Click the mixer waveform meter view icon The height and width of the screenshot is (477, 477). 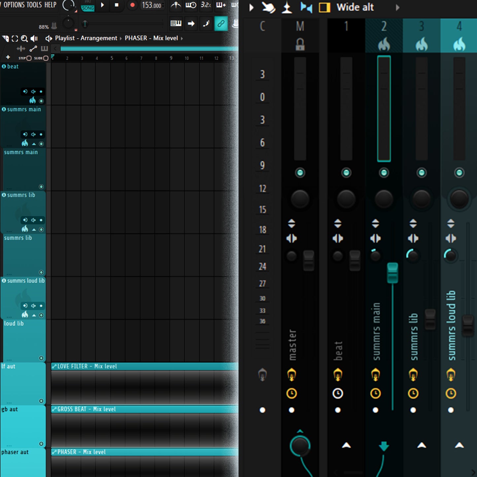coord(287,7)
